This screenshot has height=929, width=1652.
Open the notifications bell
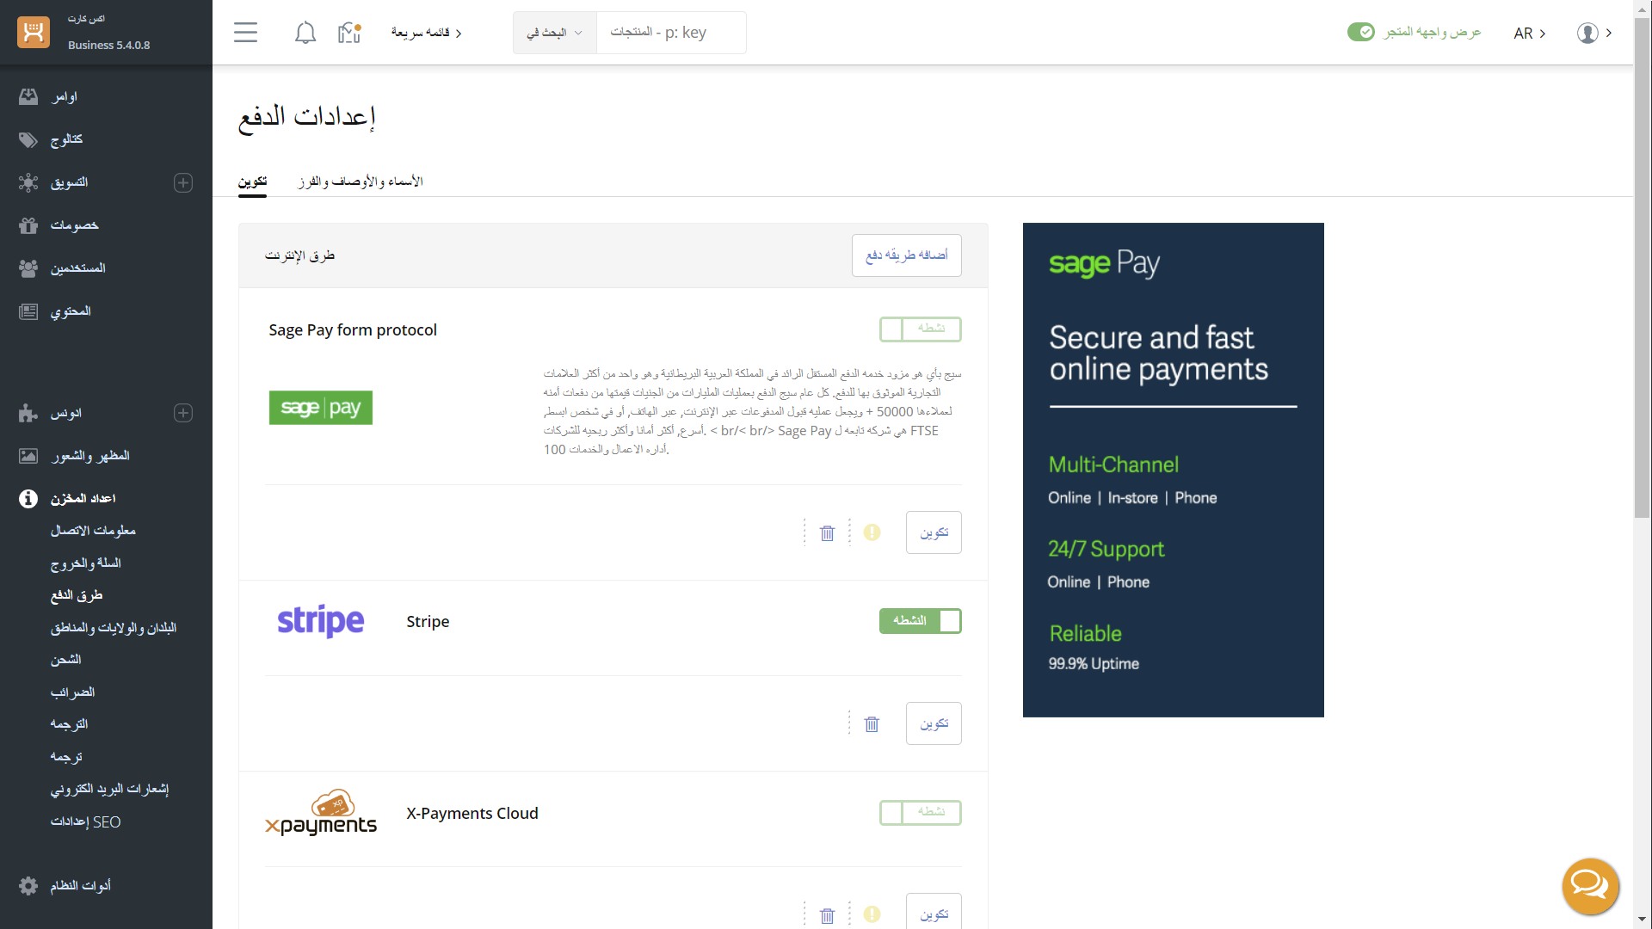pyautogui.click(x=305, y=33)
